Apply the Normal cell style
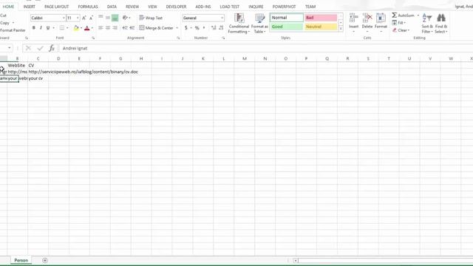The image size is (473, 266). [287, 18]
